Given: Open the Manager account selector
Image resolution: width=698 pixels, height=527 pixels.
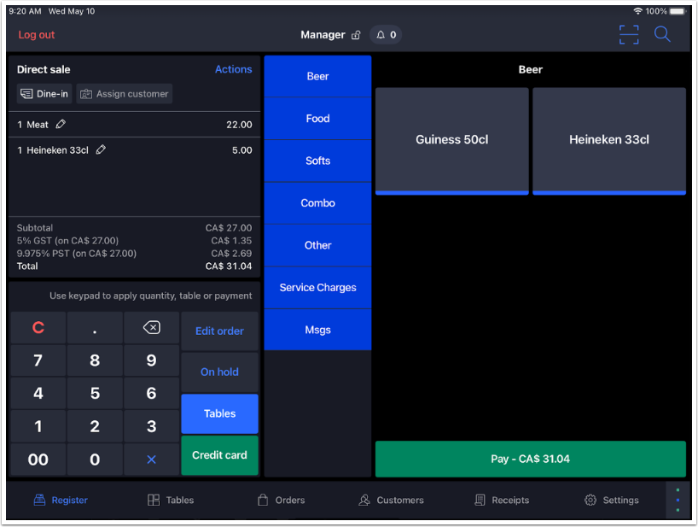Looking at the screenshot, I should (322, 34).
